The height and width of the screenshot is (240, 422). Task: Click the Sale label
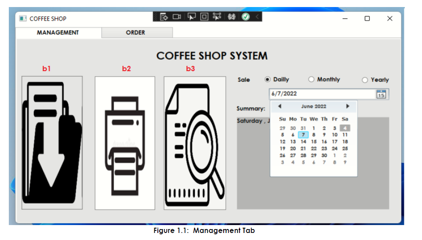pos(244,80)
